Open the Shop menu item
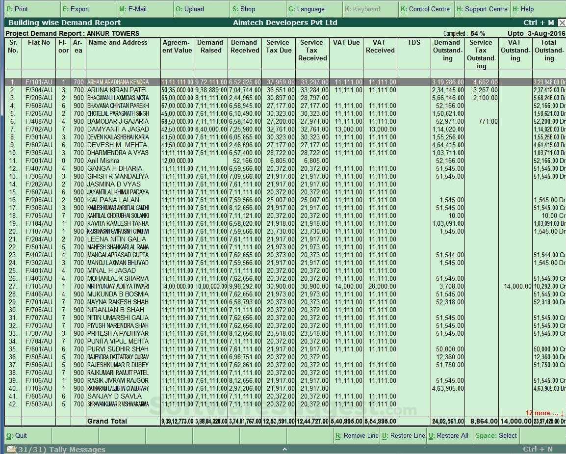This screenshot has width=566, height=454. pyautogui.click(x=244, y=9)
